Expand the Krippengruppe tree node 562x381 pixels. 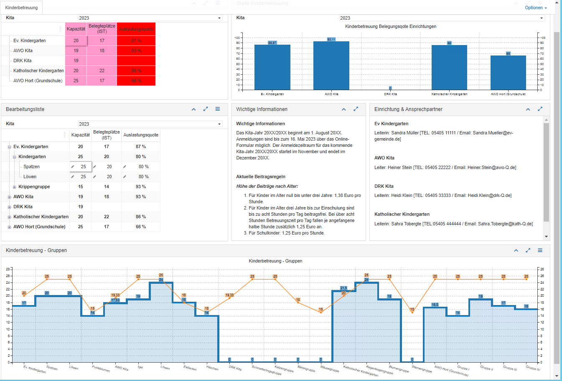[14, 187]
